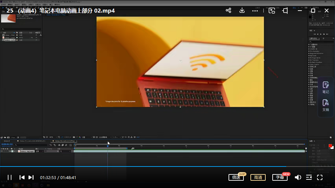Click the Project panel footage thumbnail
Image resolution: width=335 pixels, height=188 pixels.
click(8, 18)
